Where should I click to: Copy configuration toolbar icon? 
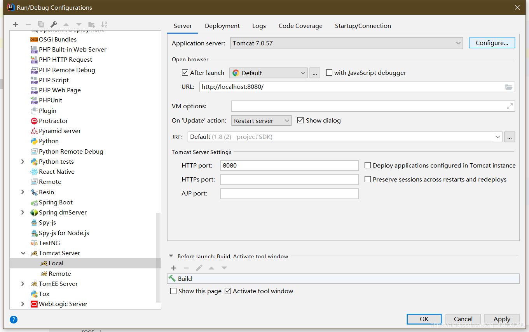41,24
